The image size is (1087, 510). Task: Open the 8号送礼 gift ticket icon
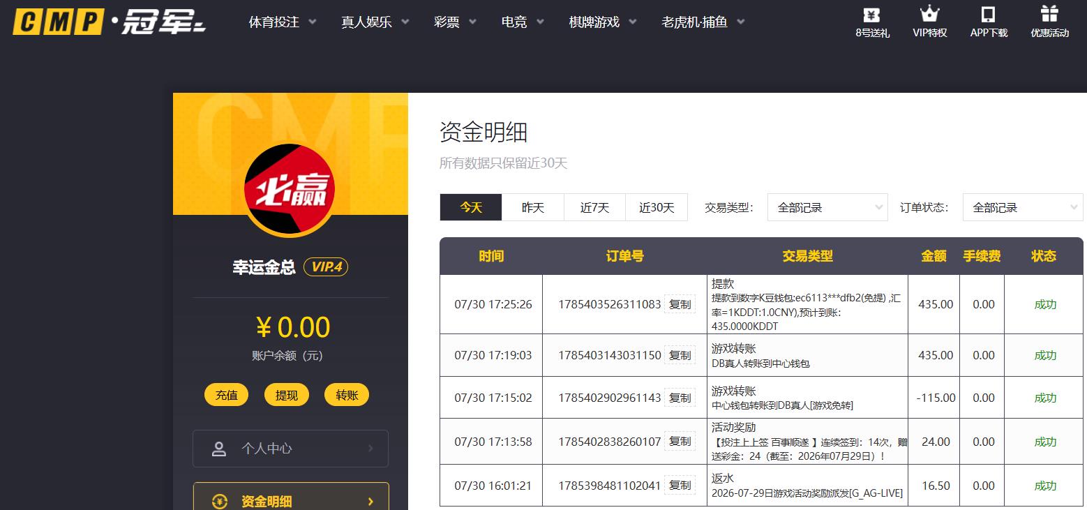[871, 14]
